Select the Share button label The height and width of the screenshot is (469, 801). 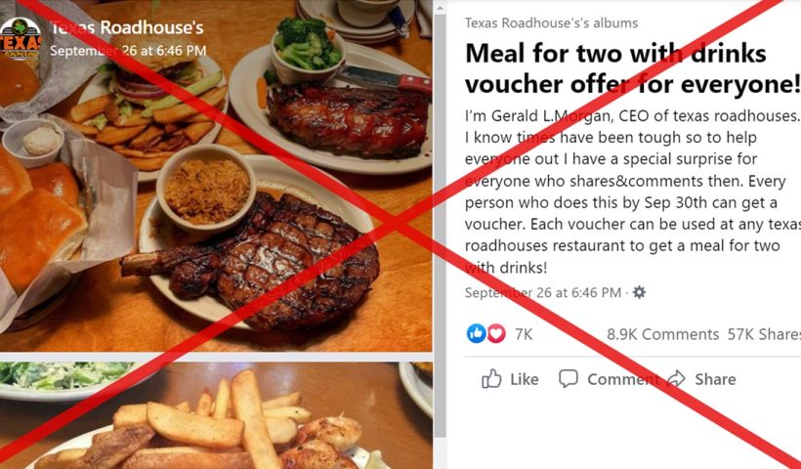(715, 379)
